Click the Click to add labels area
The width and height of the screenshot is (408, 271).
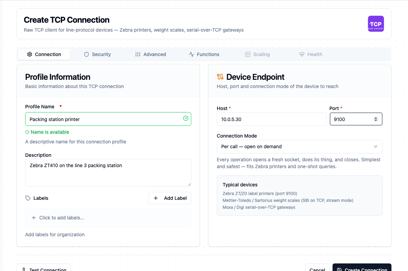click(108, 218)
